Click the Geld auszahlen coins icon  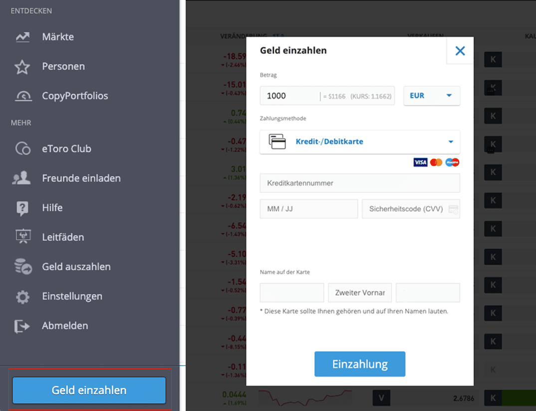pyautogui.click(x=23, y=267)
